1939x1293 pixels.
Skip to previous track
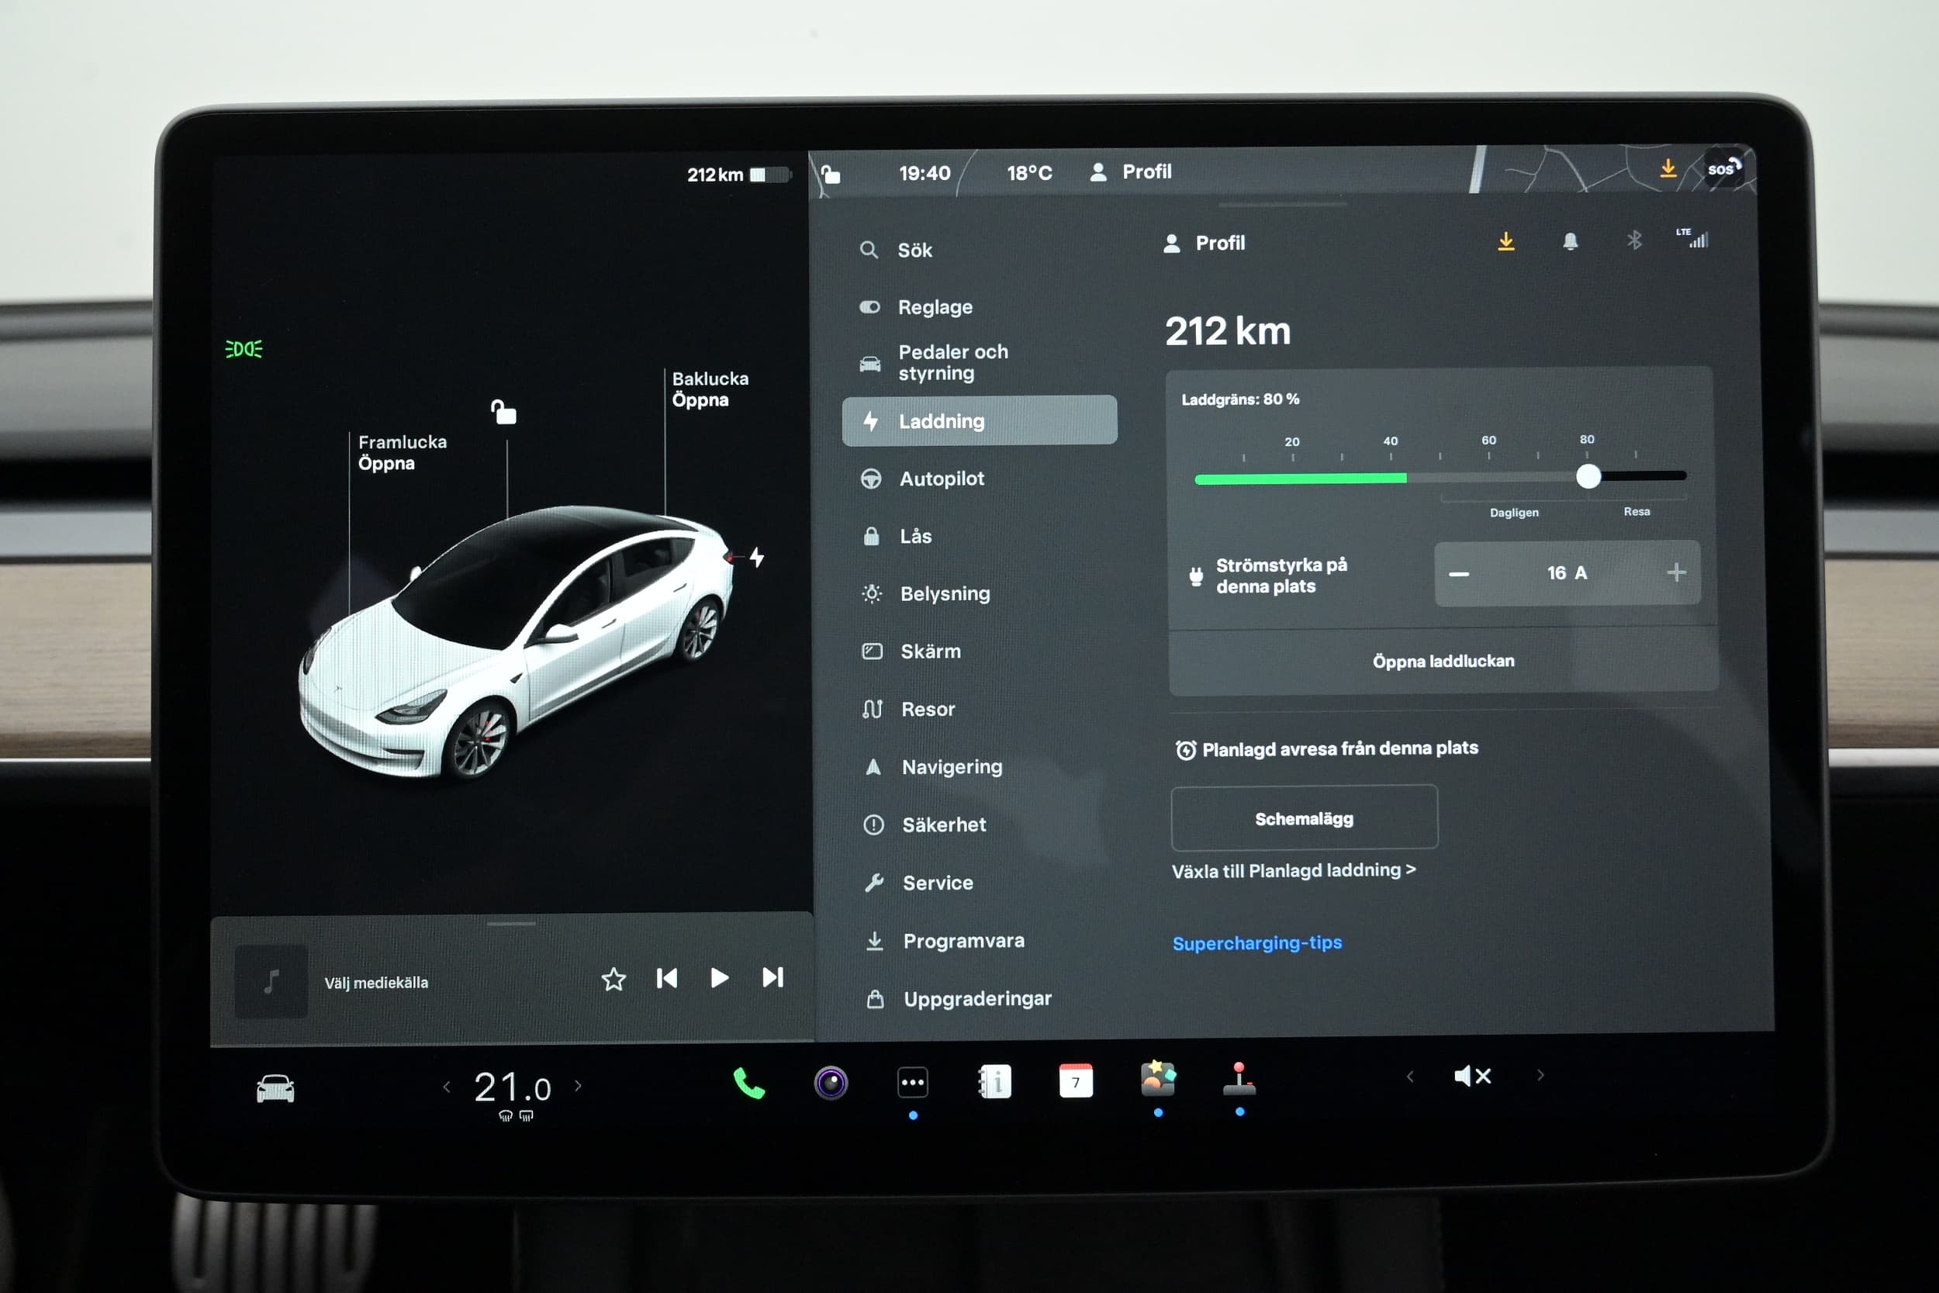tap(666, 979)
